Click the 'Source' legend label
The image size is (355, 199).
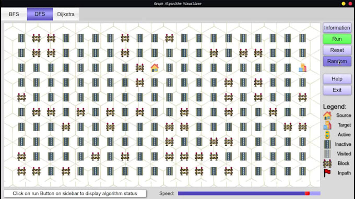[x=344, y=115]
